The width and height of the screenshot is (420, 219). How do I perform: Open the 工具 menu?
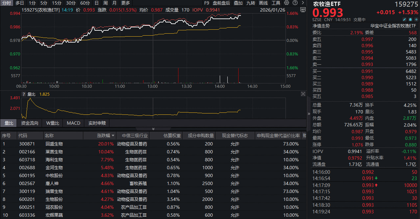pos(276,3)
